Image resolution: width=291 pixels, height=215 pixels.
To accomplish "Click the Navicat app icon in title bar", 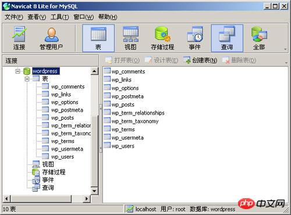I will tap(6, 6).
